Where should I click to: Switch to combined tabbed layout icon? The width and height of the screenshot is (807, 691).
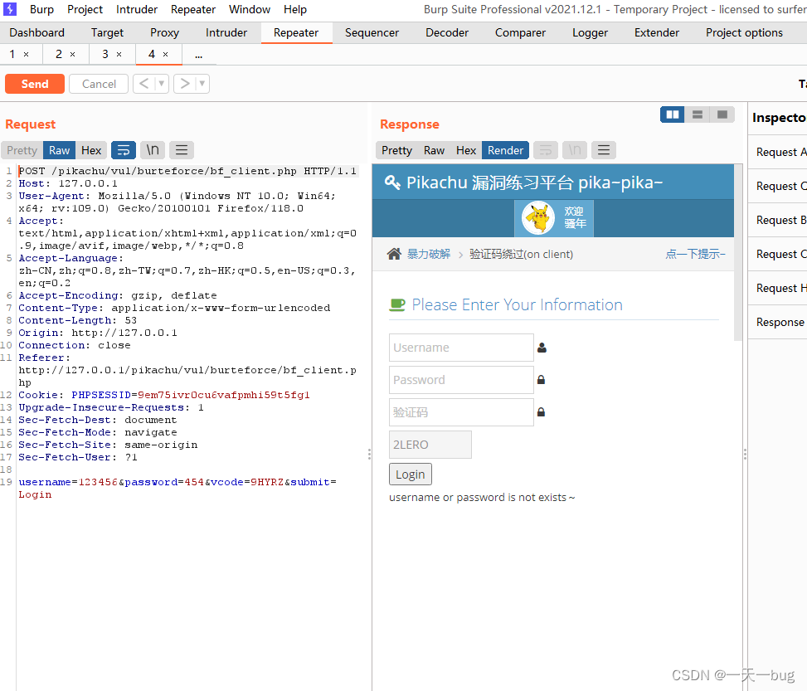coord(722,114)
